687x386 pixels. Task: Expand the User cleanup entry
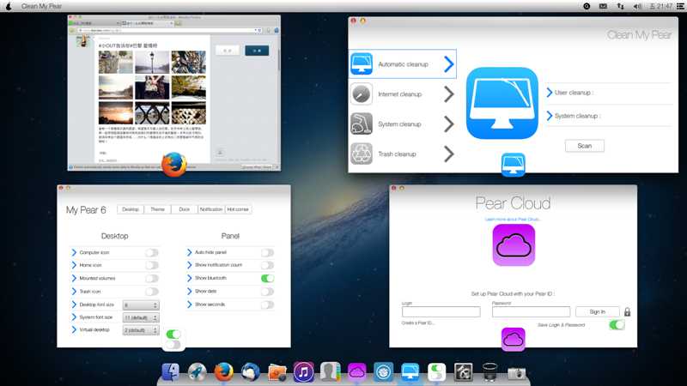(549, 93)
